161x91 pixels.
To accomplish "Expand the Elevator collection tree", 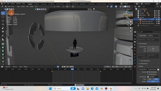I will (136, 13).
